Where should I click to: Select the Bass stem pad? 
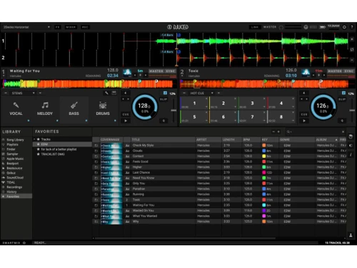point(74,109)
